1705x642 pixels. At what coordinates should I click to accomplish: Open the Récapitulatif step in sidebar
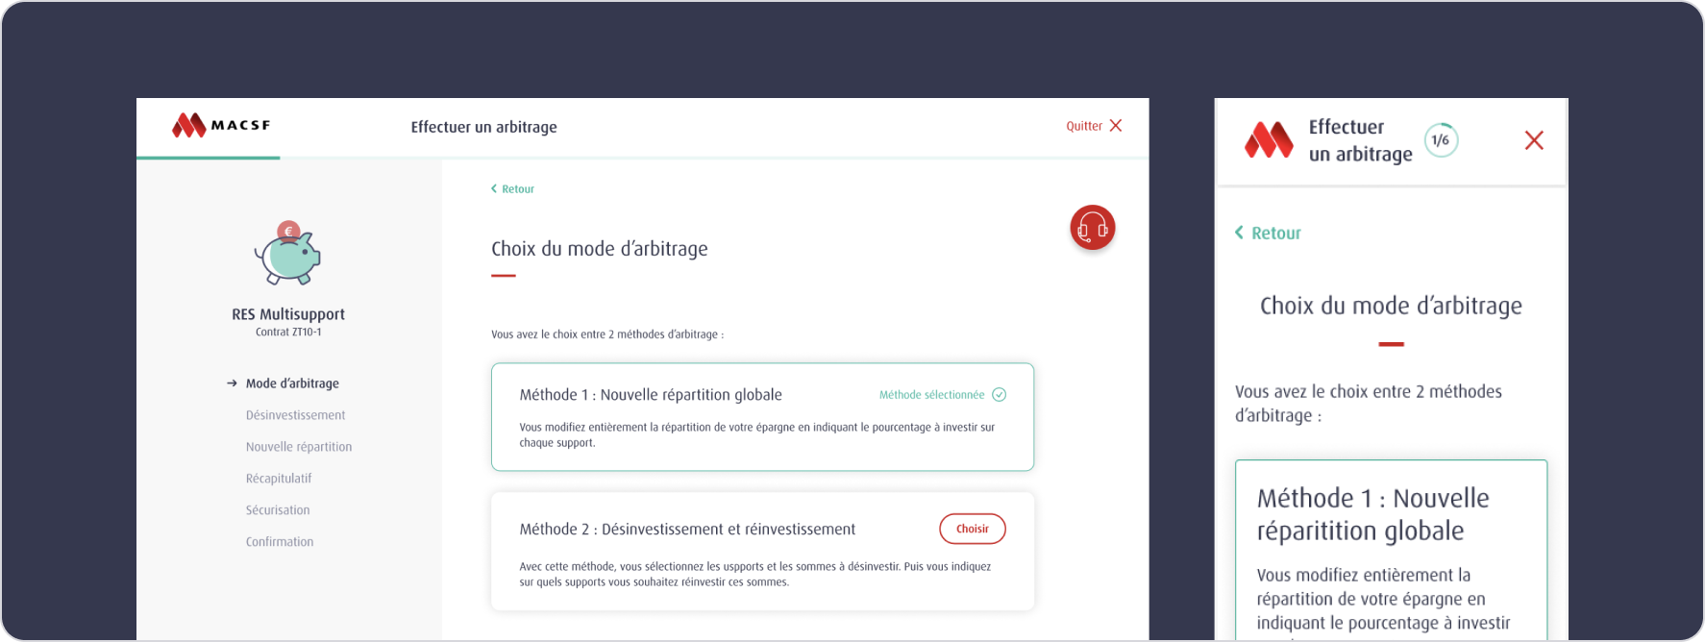[279, 479]
